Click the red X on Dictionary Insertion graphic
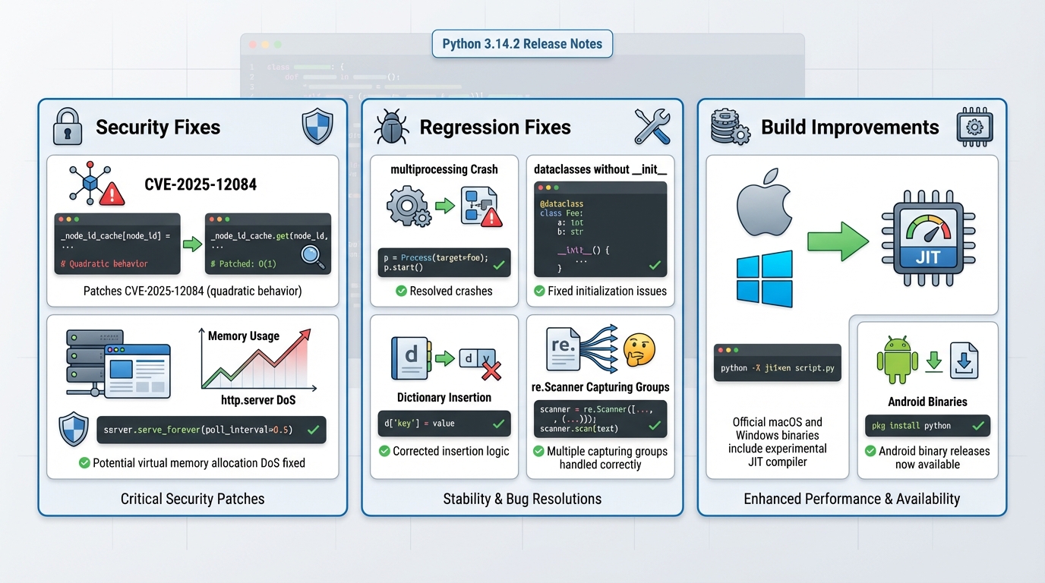This screenshot has width=1045, height=583. (x=491, y=370)
